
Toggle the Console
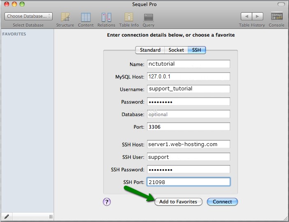coord(277,20)
